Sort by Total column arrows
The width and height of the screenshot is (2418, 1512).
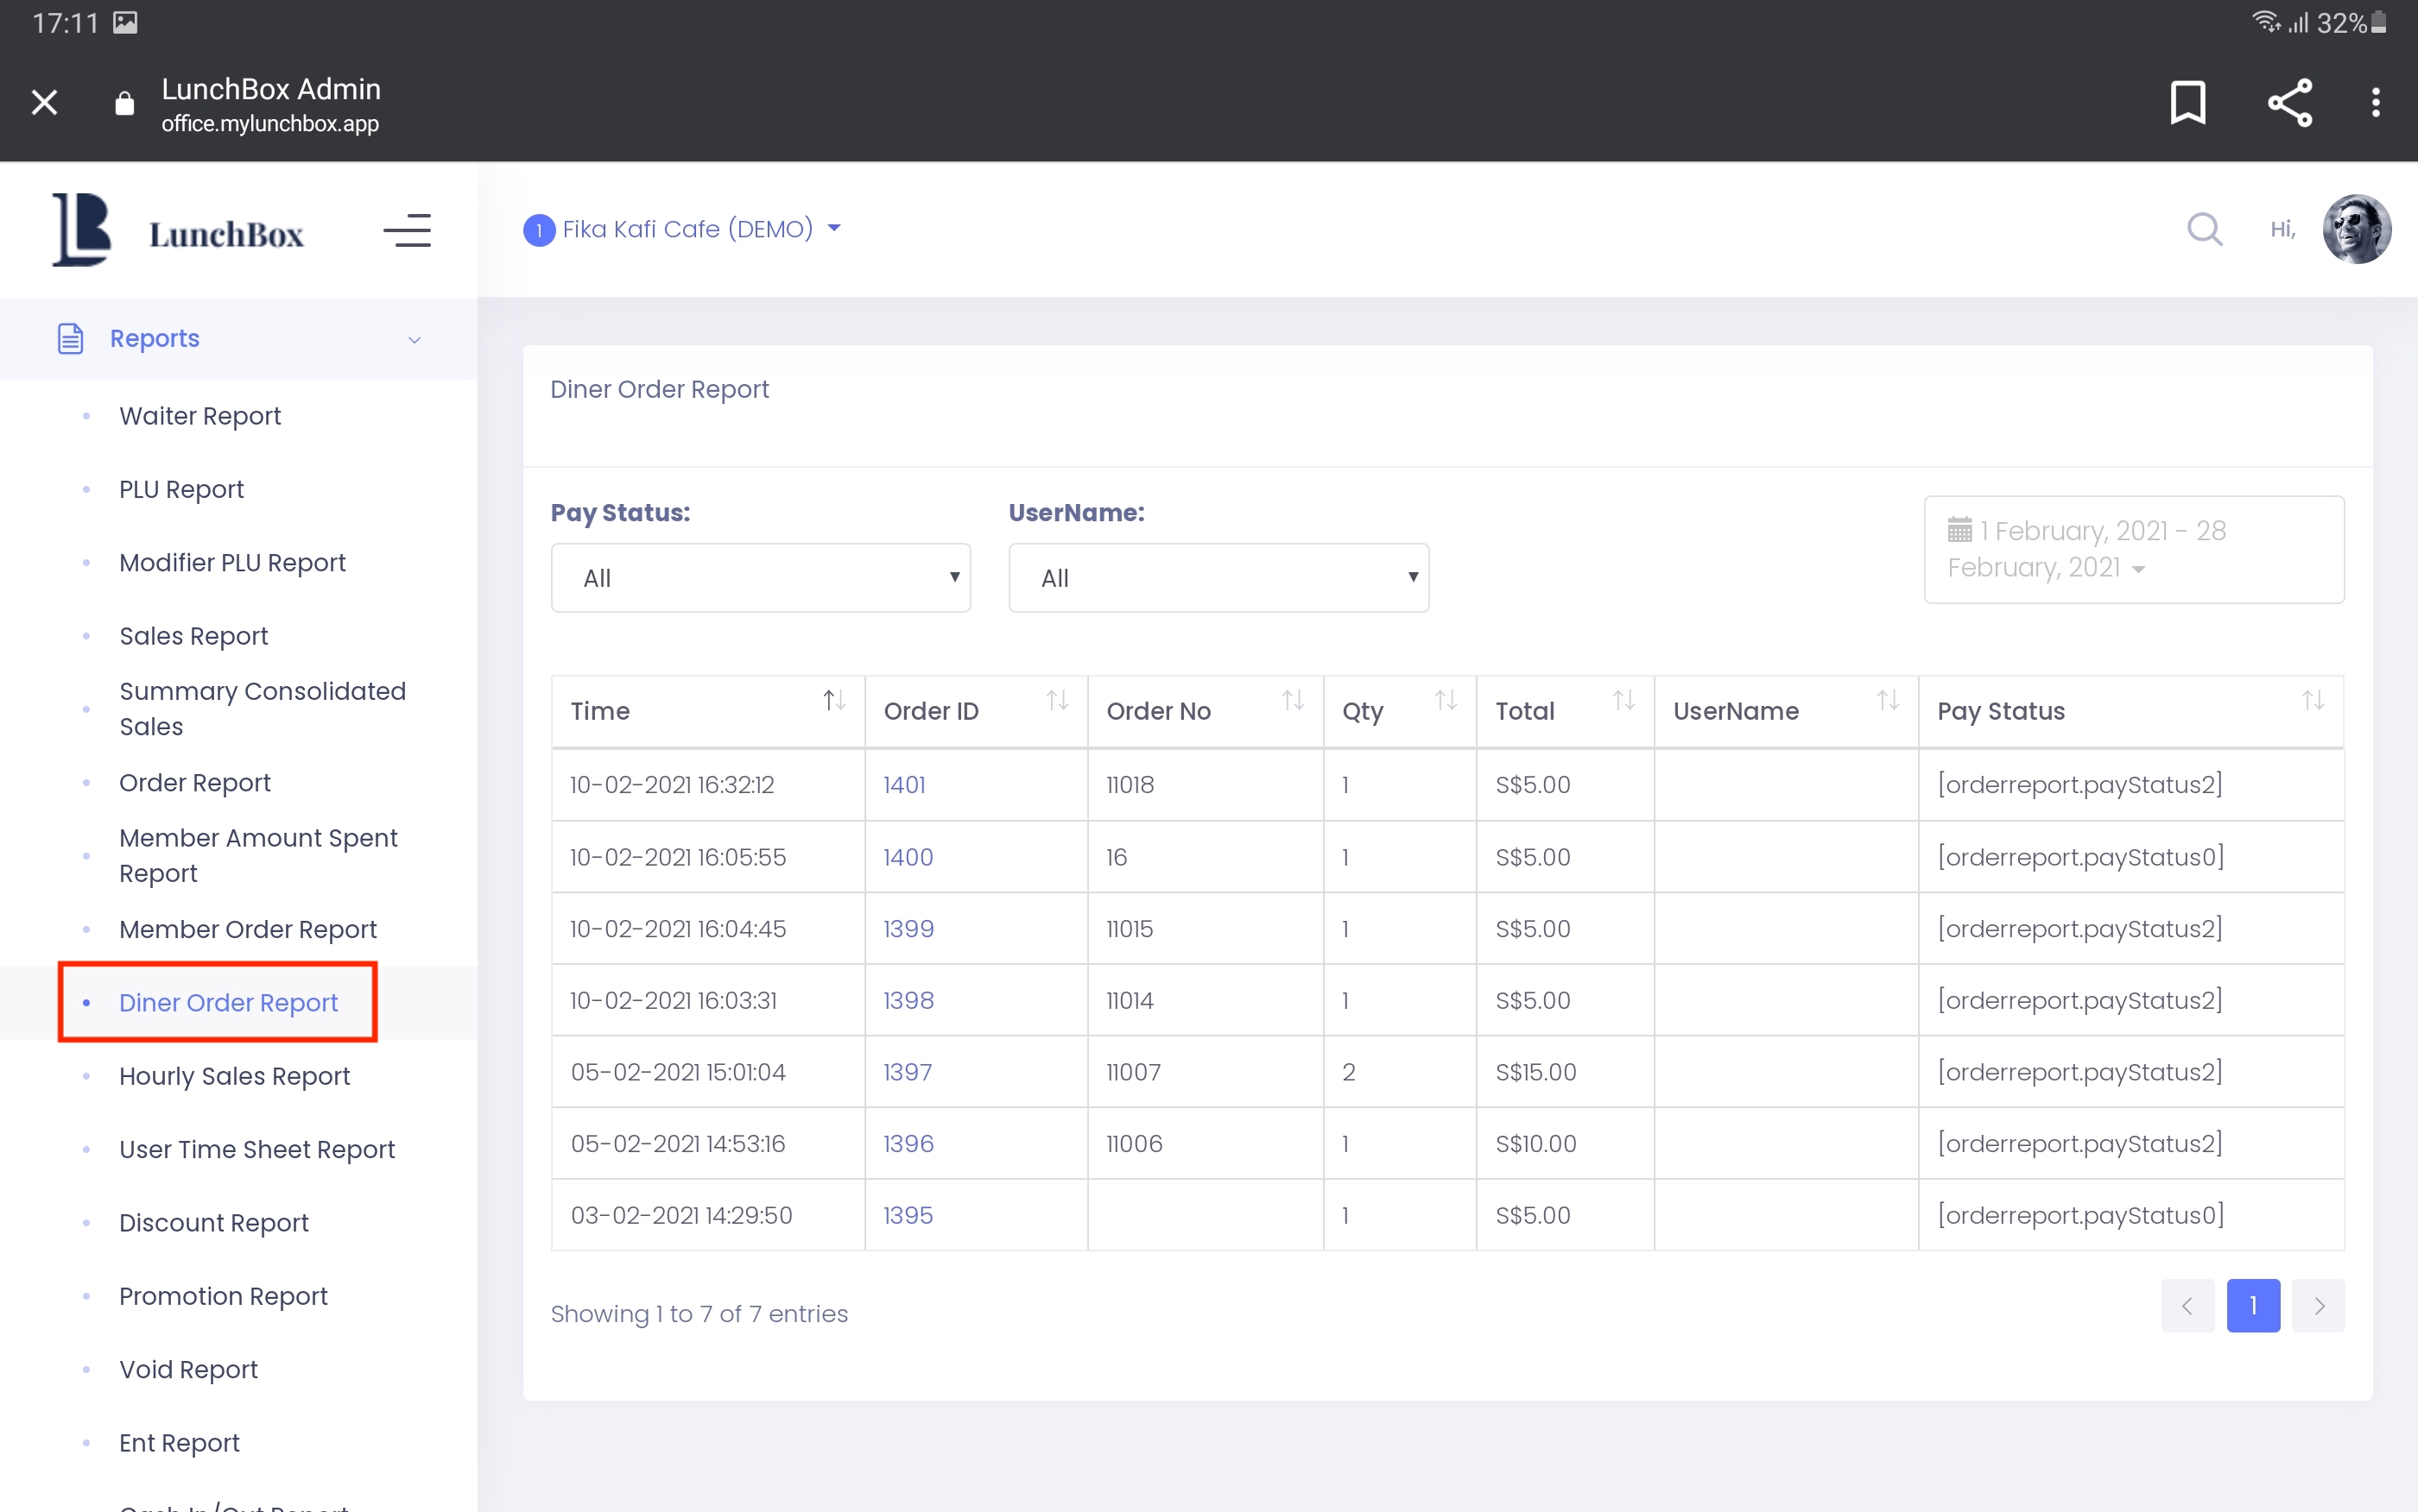click(1623, 701)
